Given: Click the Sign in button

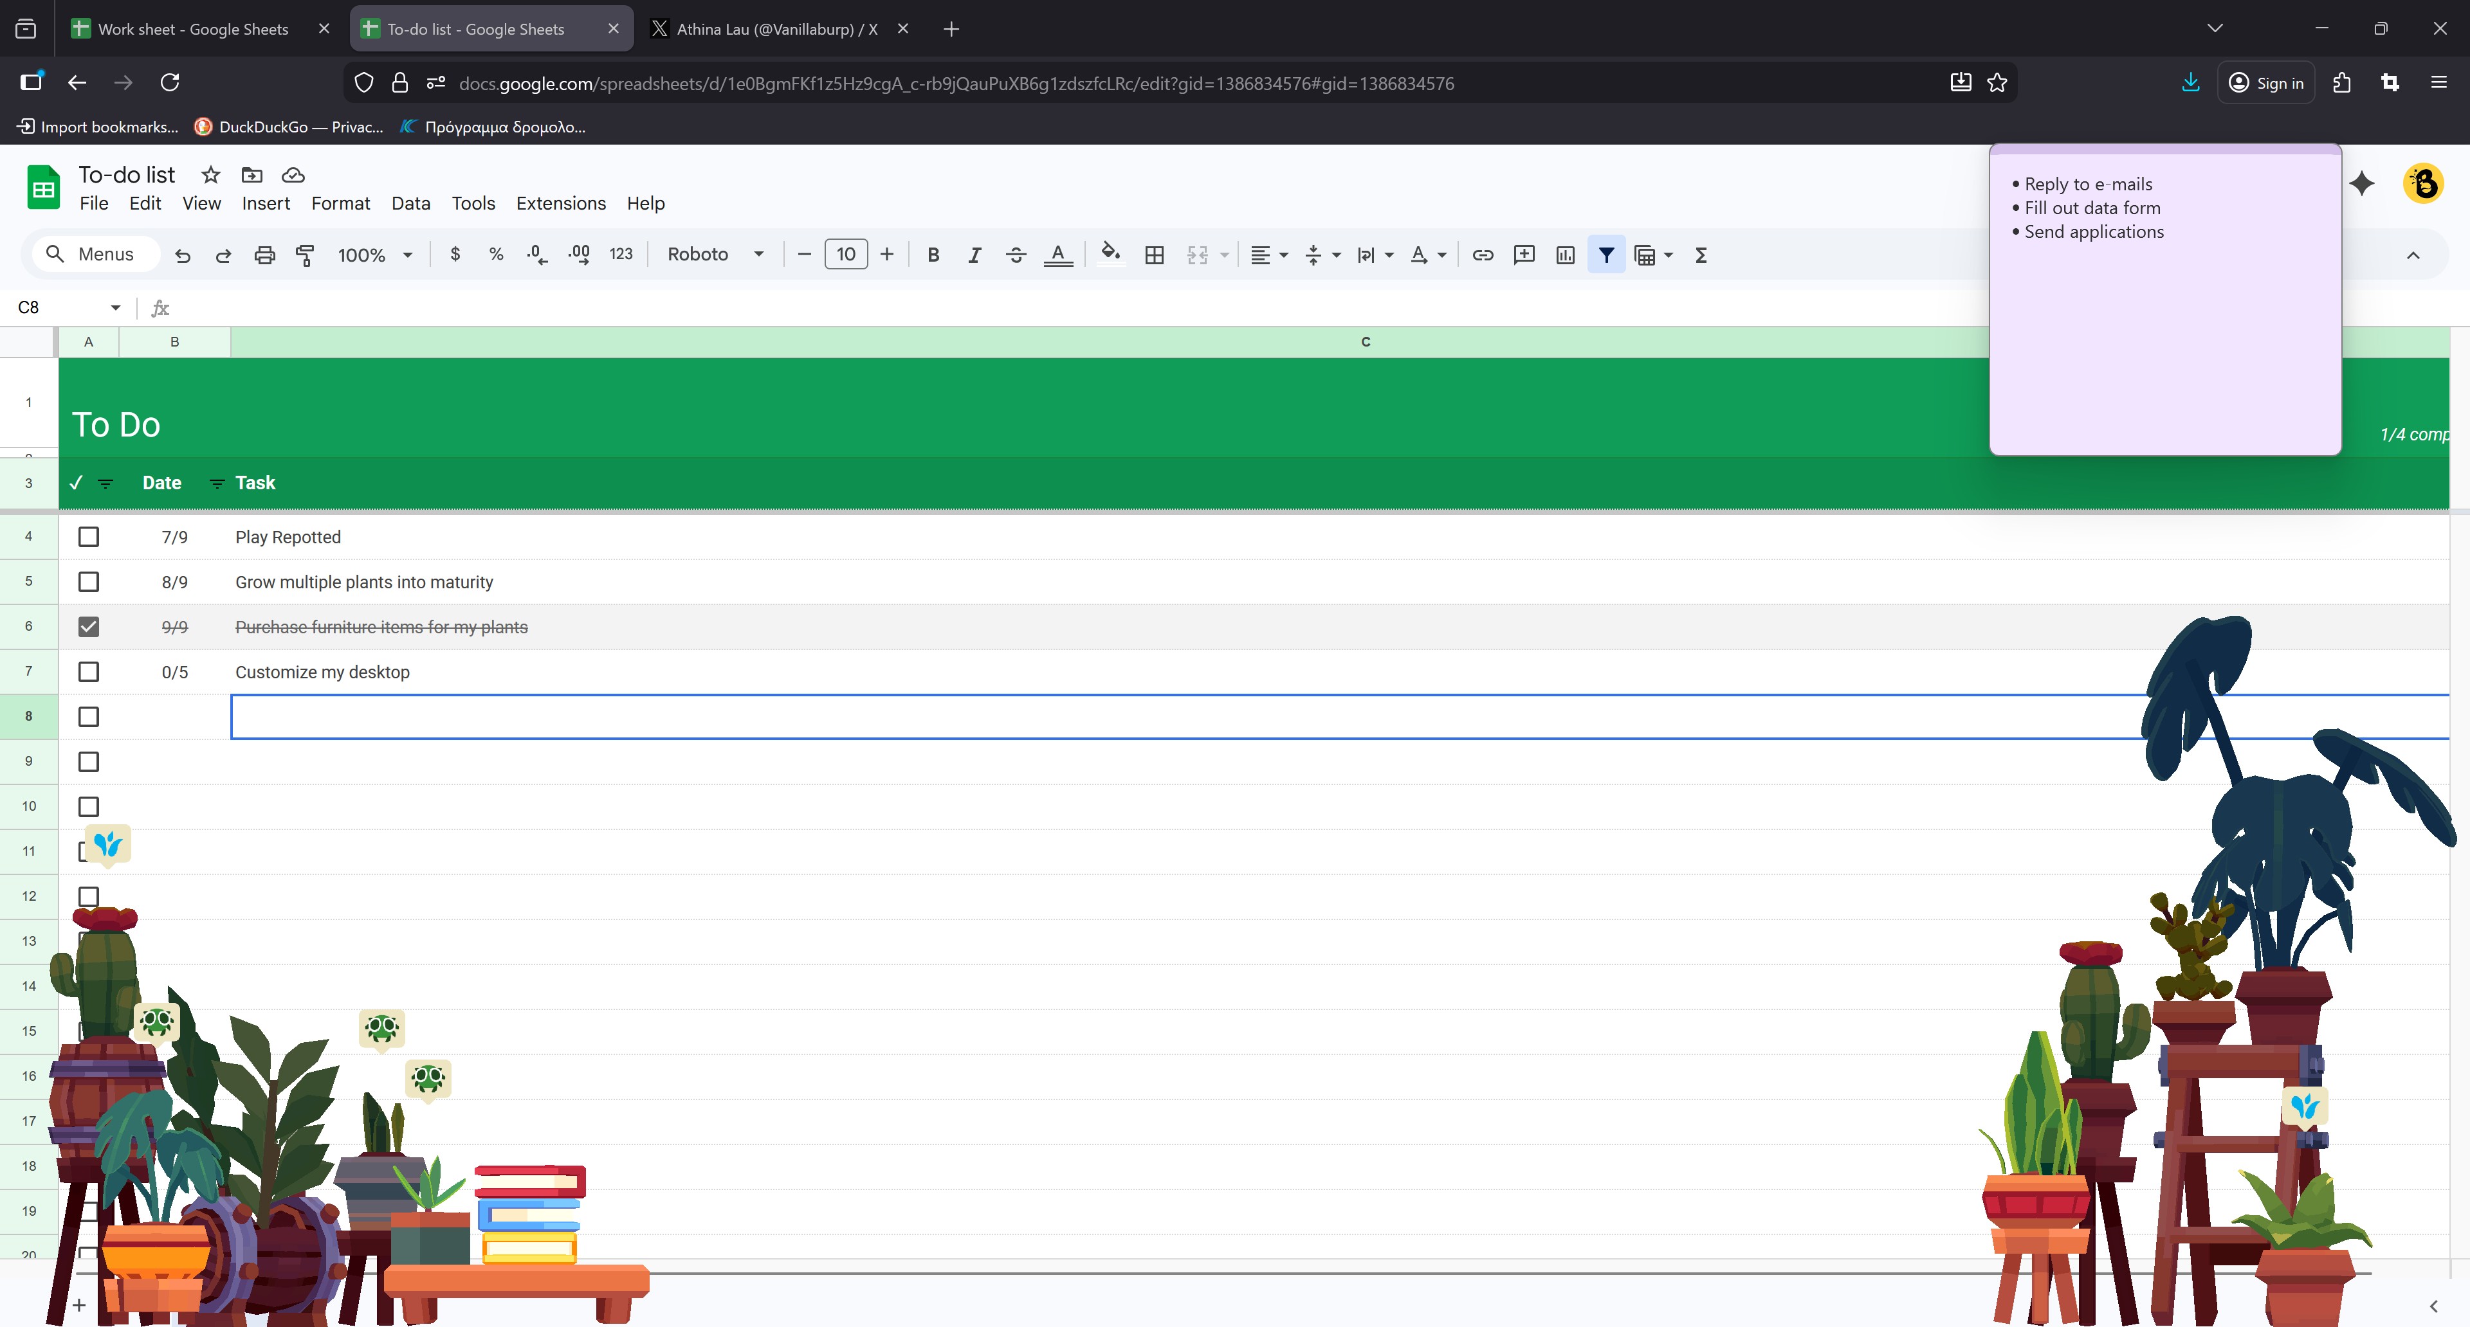Looking at the screenshot, I should click(2265, 82).
